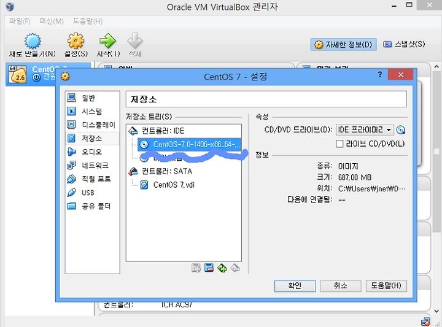
Task: Select the 시스템 settings category
Action: (x=92, y=112)
